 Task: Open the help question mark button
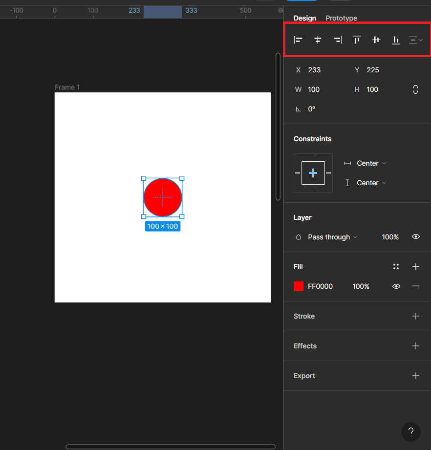pyautogui.click(x=411, y=432)
